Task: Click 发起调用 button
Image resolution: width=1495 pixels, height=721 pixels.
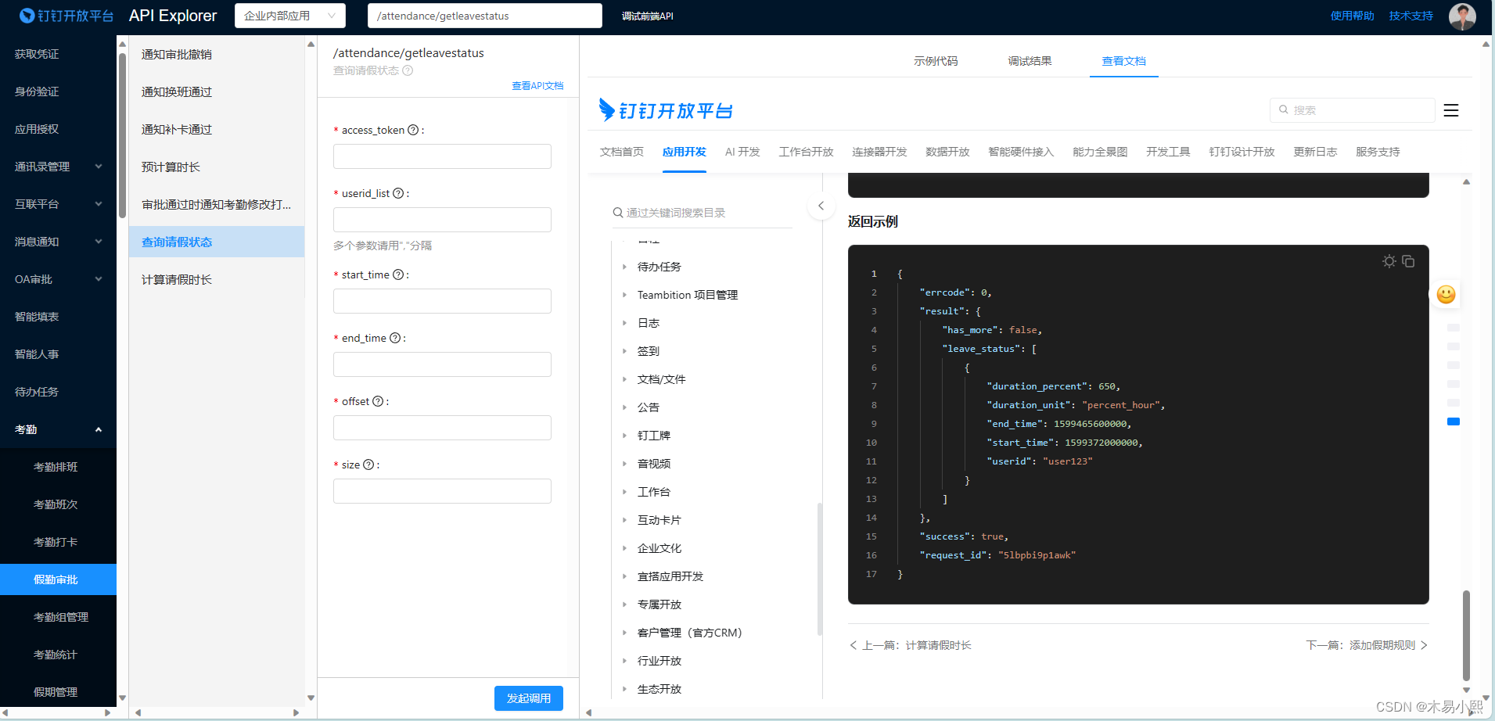Action: 529,698
